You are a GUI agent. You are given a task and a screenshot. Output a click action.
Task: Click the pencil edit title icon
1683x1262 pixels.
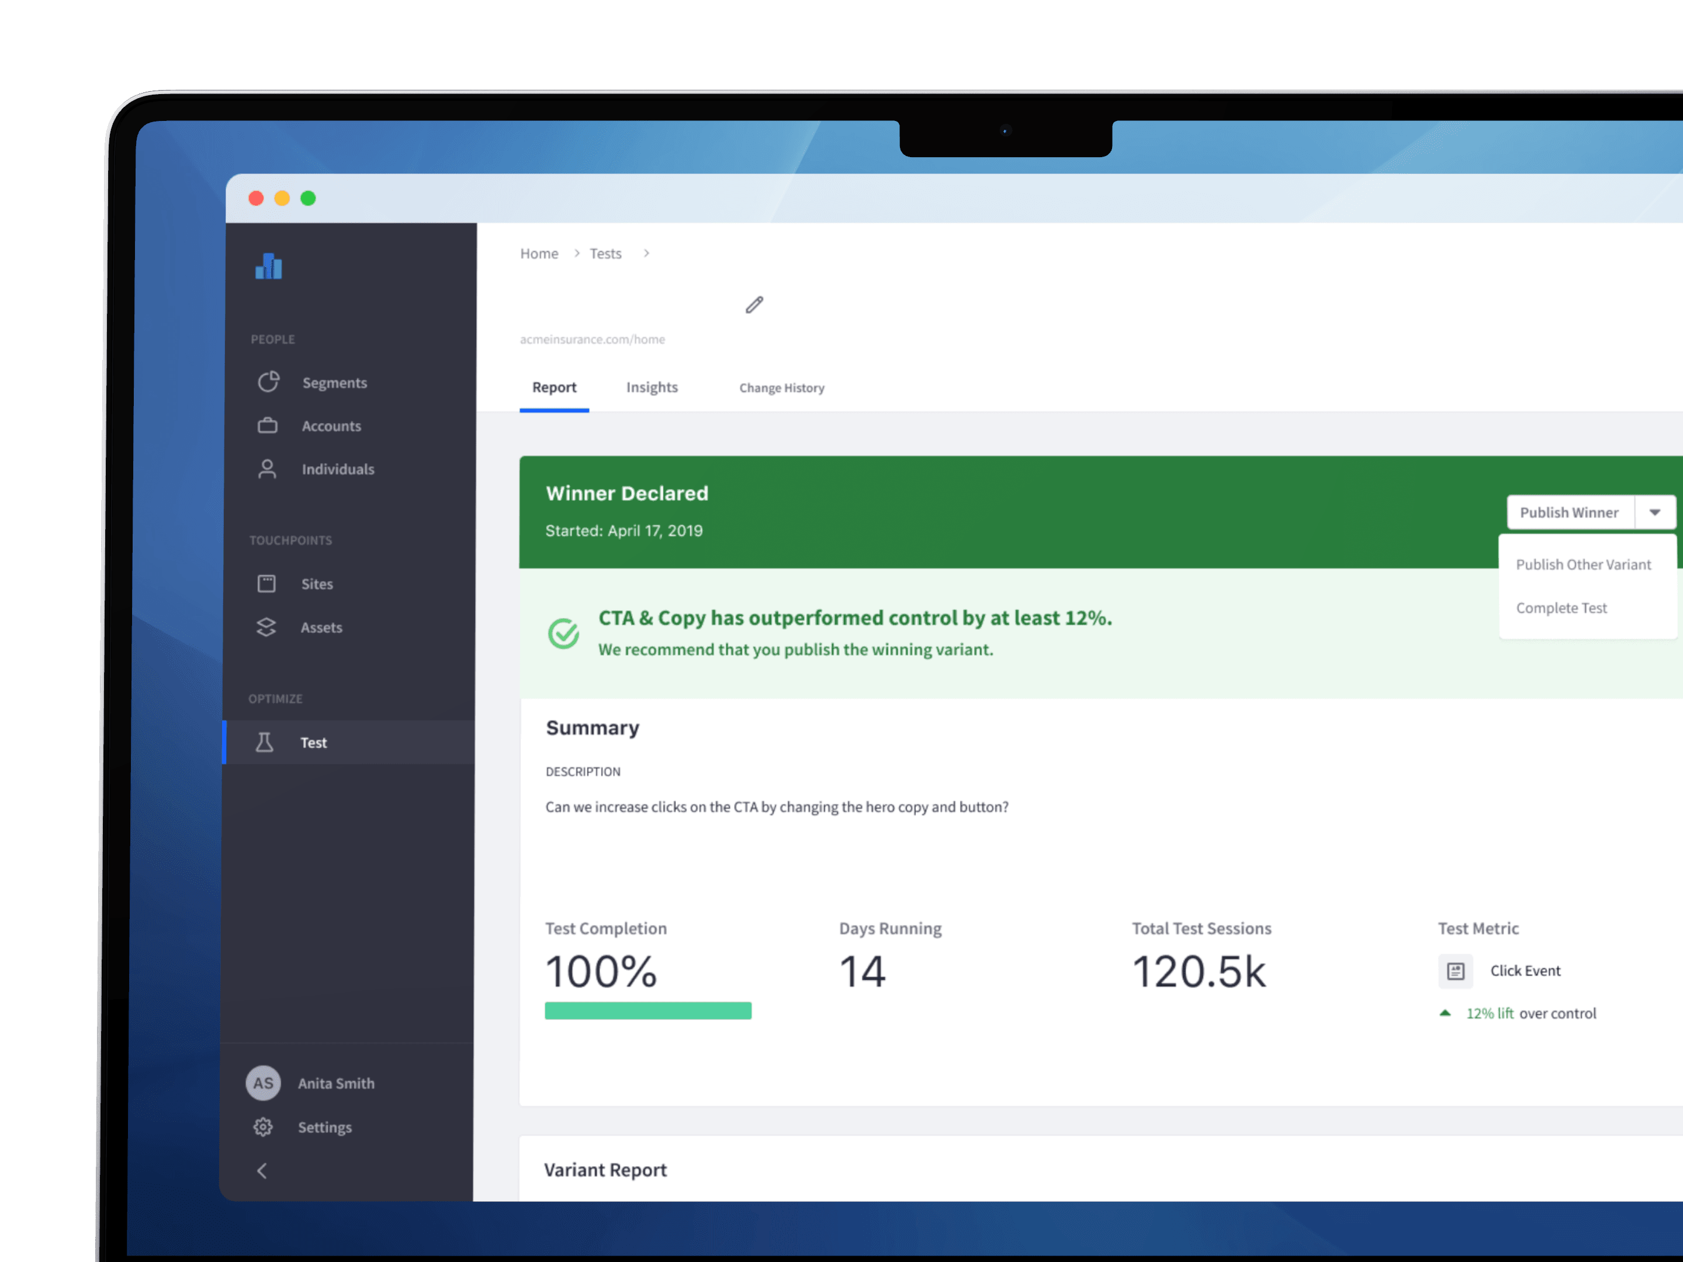[x=754, y=305]
